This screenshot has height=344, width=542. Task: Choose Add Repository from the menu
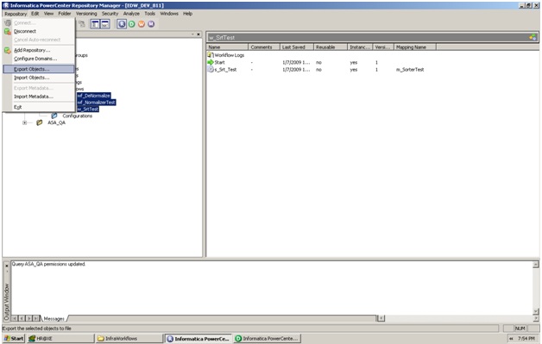(x=39, y=50)
